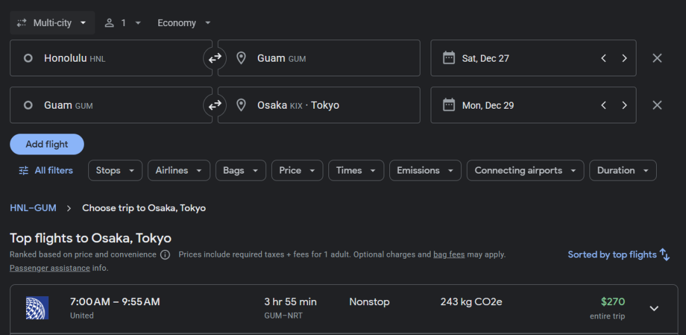Click the info icon beside price and convenience
This screenshot has height=335, width=686.
(165, 254)
